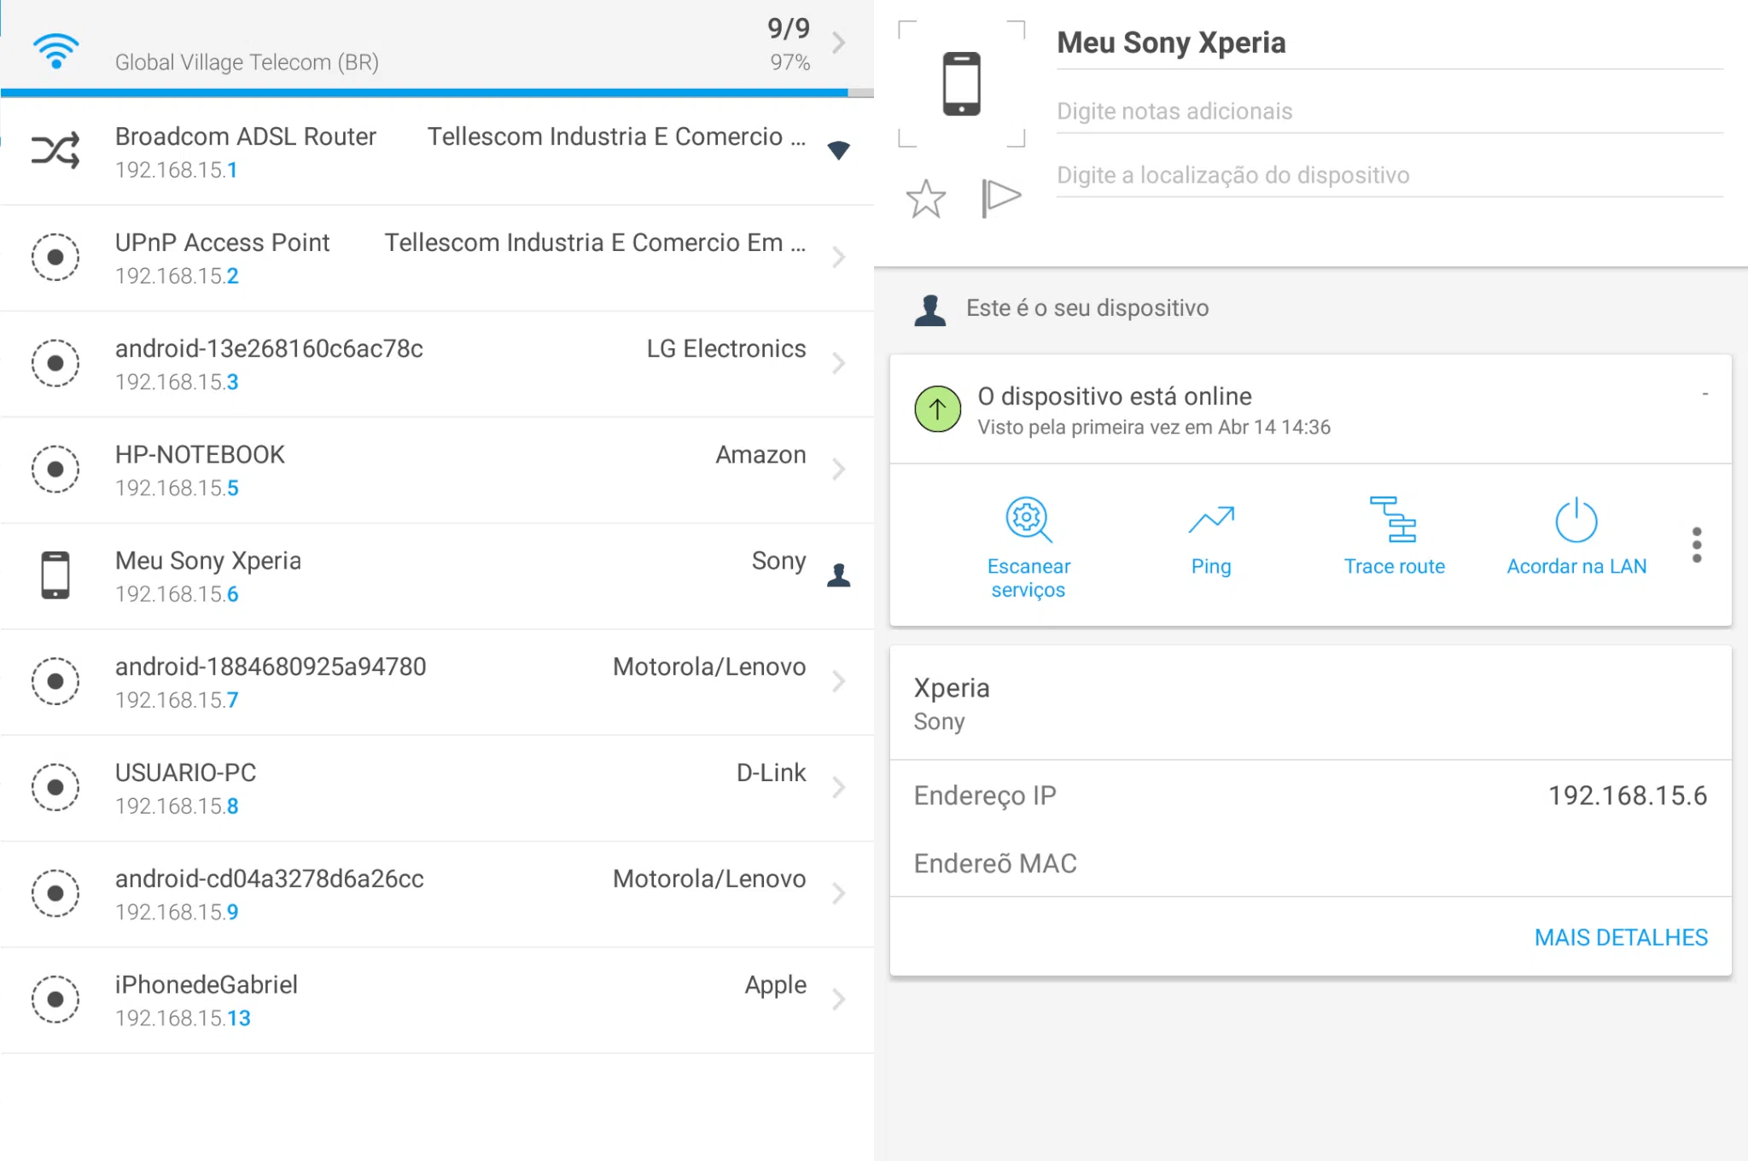
Task: Click the green online status arrow icon
Action: tap(937, 409)
